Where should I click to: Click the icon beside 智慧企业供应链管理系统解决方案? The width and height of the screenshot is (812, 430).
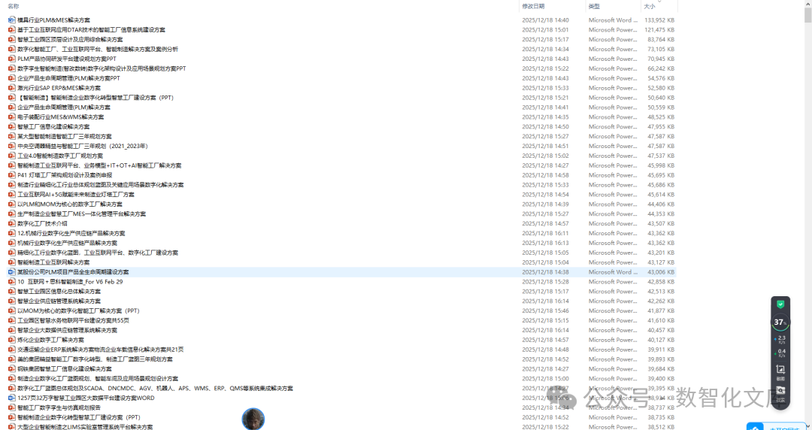click(x=12, y=301)
